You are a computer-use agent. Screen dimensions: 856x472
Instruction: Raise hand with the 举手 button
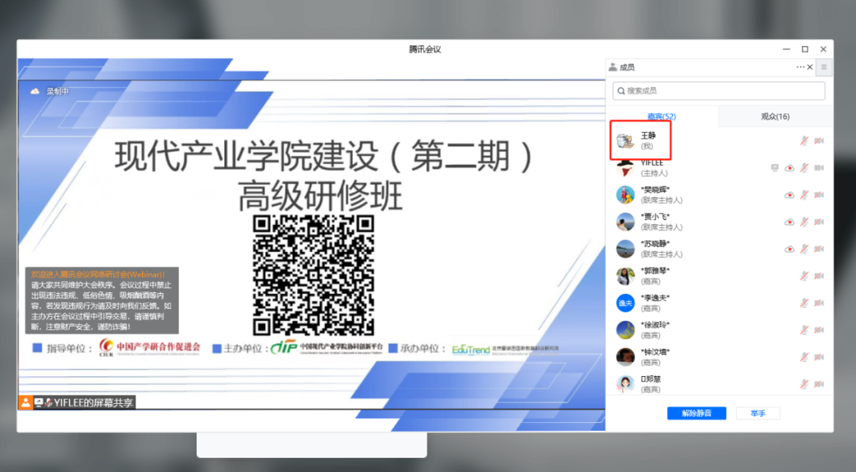pyautogui.click(x=758, y=413)
